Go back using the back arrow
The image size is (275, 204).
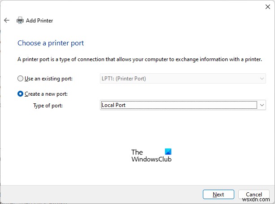pos(7,20)
